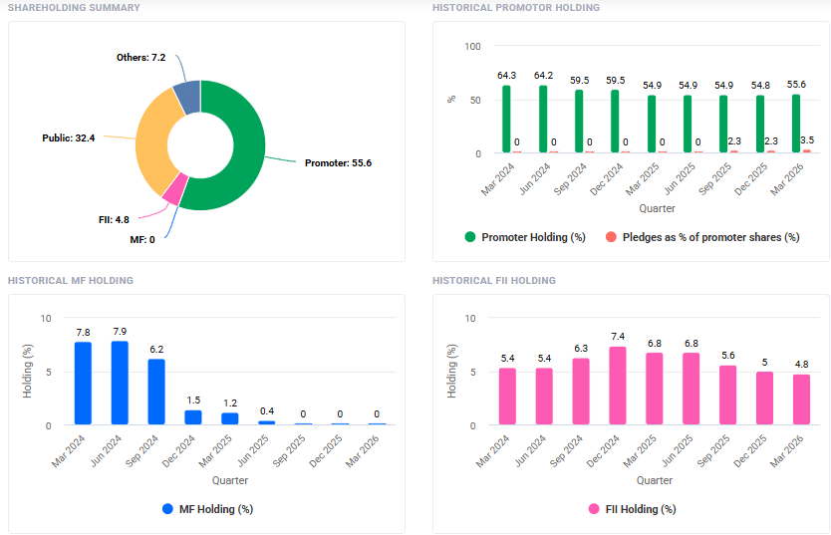This screenshot has height=535, width=831.
Task: Click the blue Others slice in donut chart
Action: tap(187, 97)
